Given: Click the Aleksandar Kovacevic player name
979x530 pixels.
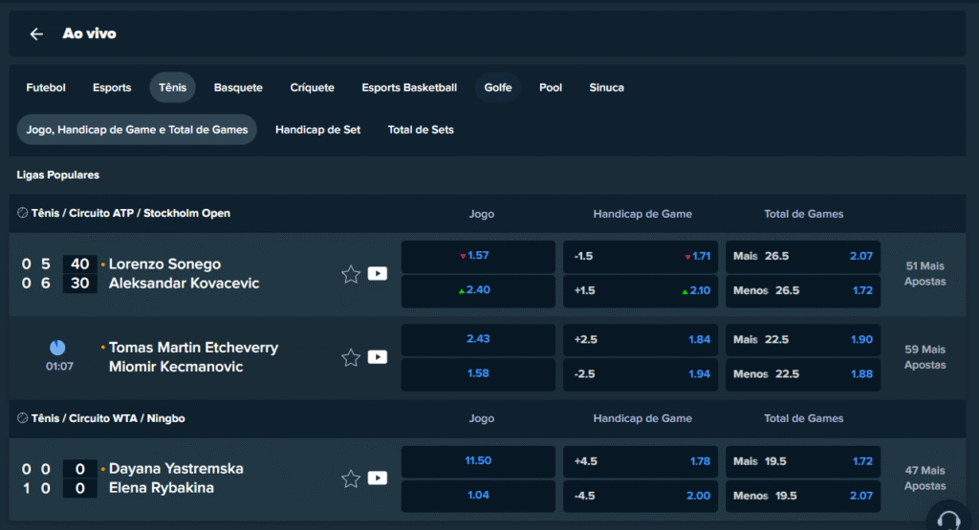Looking at the screenshot, I should 185,283.
